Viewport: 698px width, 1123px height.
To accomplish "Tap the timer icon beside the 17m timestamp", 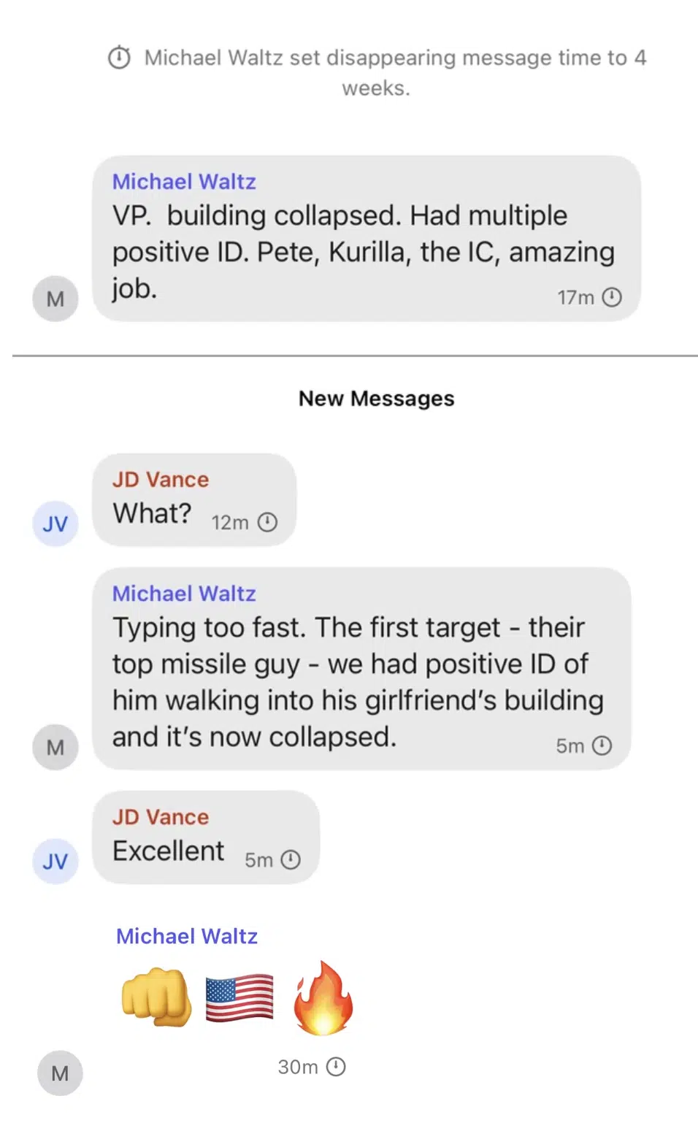I will (612, 297).
